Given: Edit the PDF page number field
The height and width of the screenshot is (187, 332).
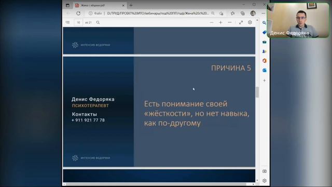Looking at the screenshot, I should (78, 22).
